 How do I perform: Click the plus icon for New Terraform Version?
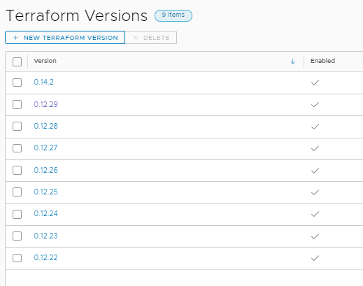pos(15,38)
